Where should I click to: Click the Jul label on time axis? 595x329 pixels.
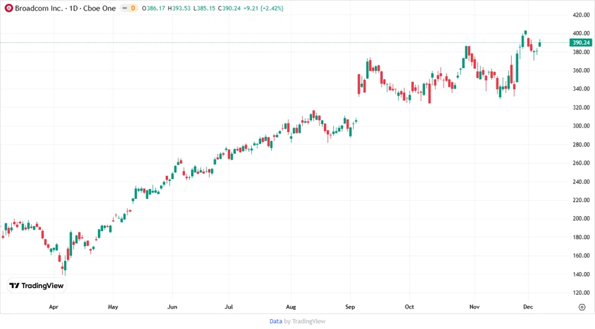(x=229, y=307)
